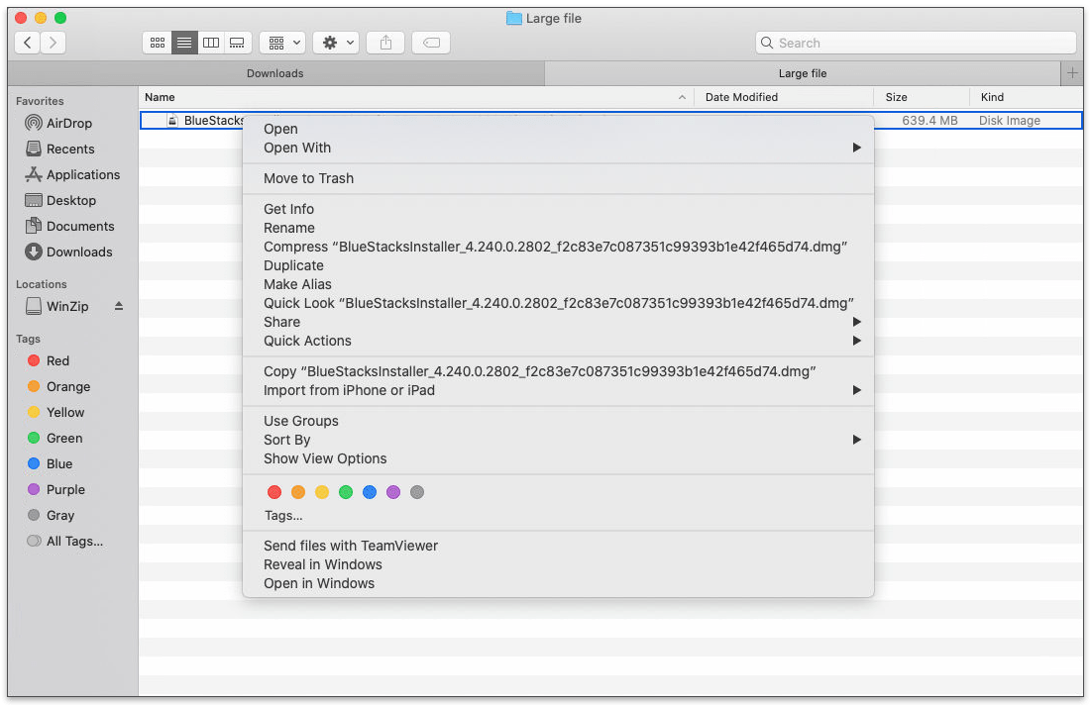Sort by the Size column header
Viewport: 1092px width, 705px height.
[x=922, y=97]
